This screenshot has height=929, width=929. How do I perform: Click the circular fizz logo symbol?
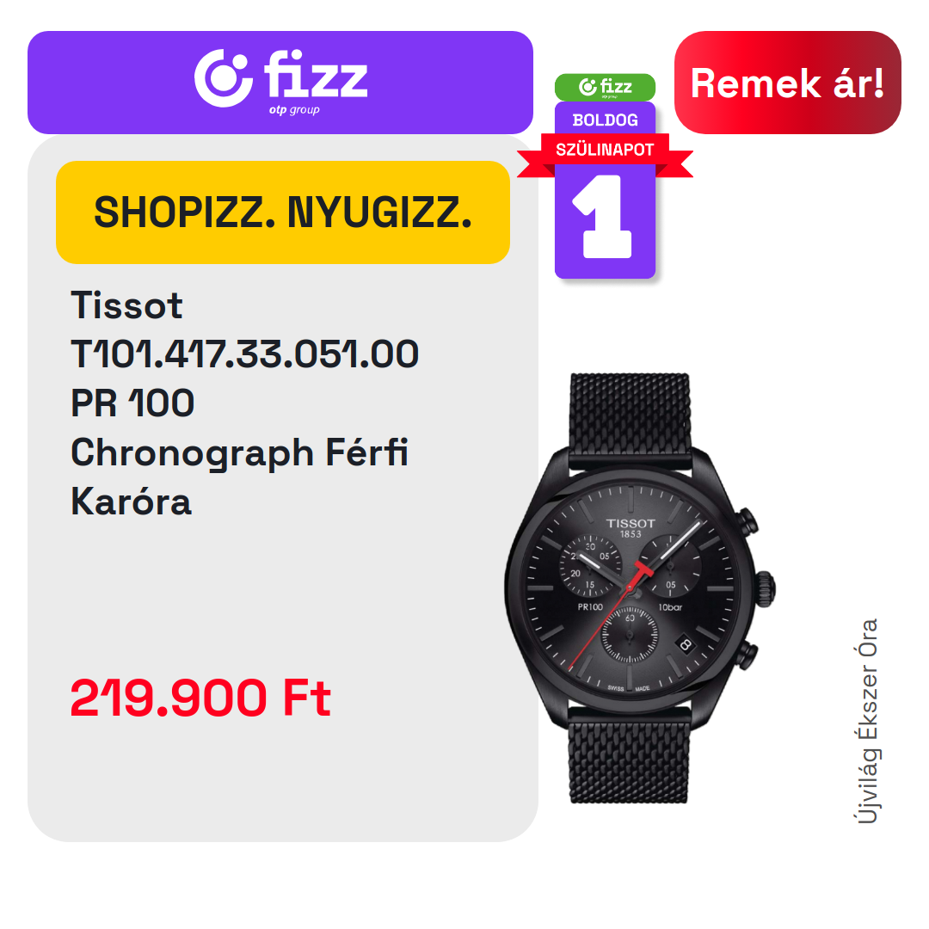(x=224, y=78)
